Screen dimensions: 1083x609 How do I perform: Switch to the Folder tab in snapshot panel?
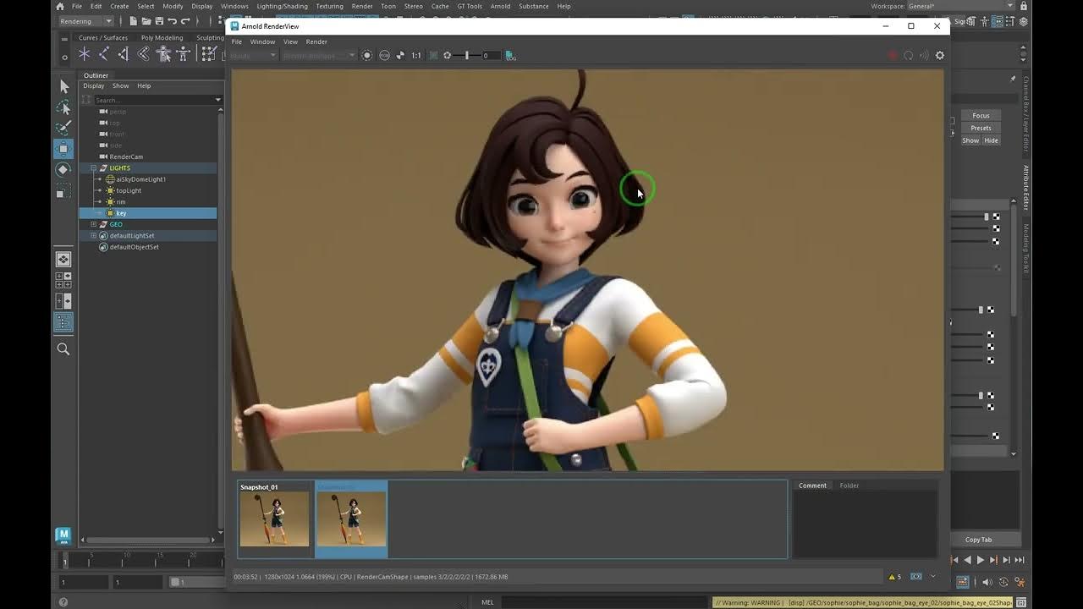pos(849,486)
